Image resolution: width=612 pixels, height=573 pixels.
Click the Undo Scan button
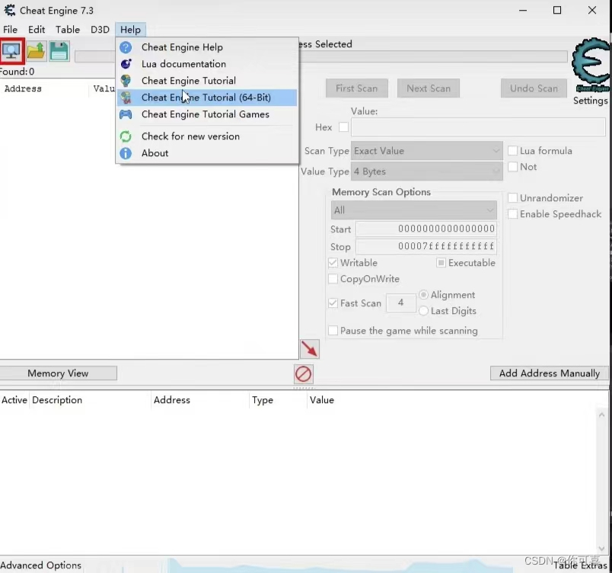tap(534, 88)
